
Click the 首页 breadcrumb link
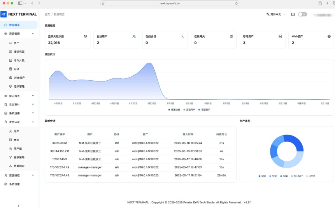click(47, 14)
